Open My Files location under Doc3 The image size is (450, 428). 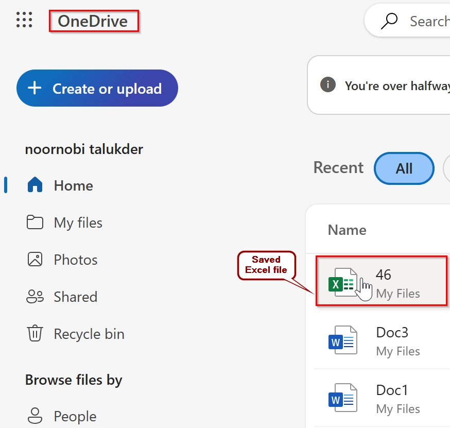coord(398,351)
